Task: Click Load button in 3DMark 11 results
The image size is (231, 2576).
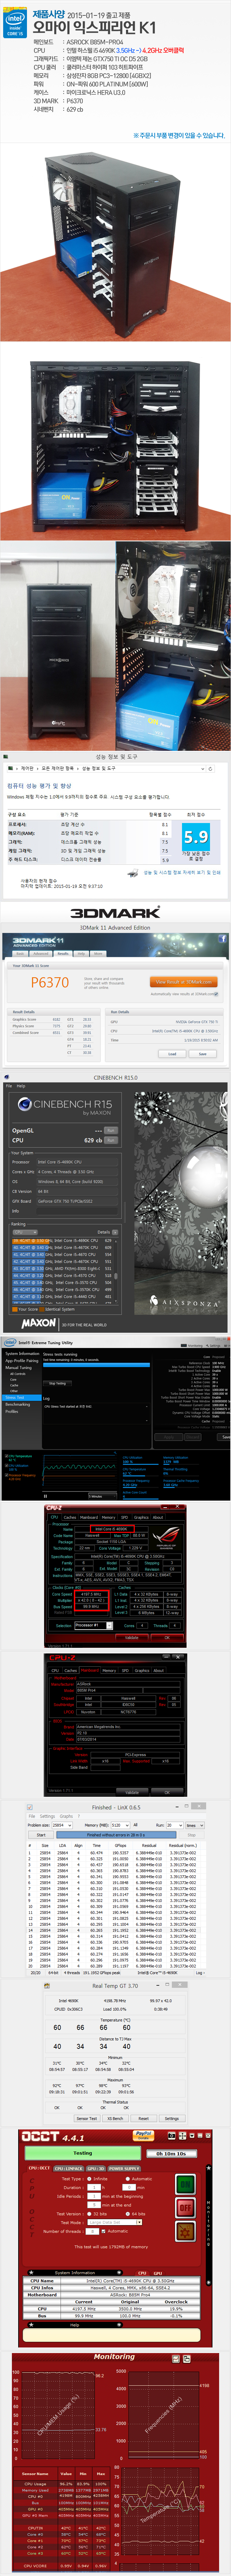Action: pos(172,1054)
